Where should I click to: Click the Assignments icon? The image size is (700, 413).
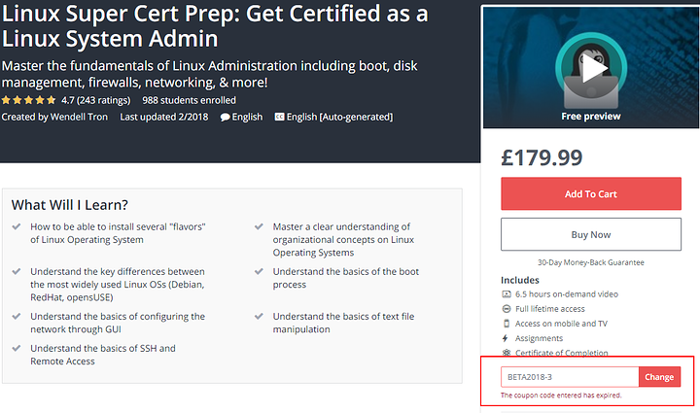pos(506,338)
